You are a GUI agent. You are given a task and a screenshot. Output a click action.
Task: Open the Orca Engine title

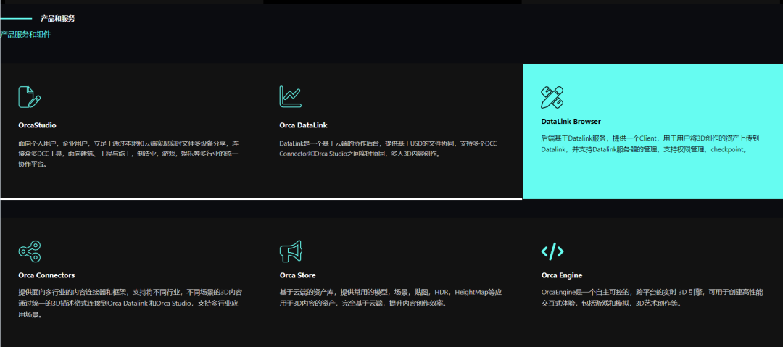point(562,275)
